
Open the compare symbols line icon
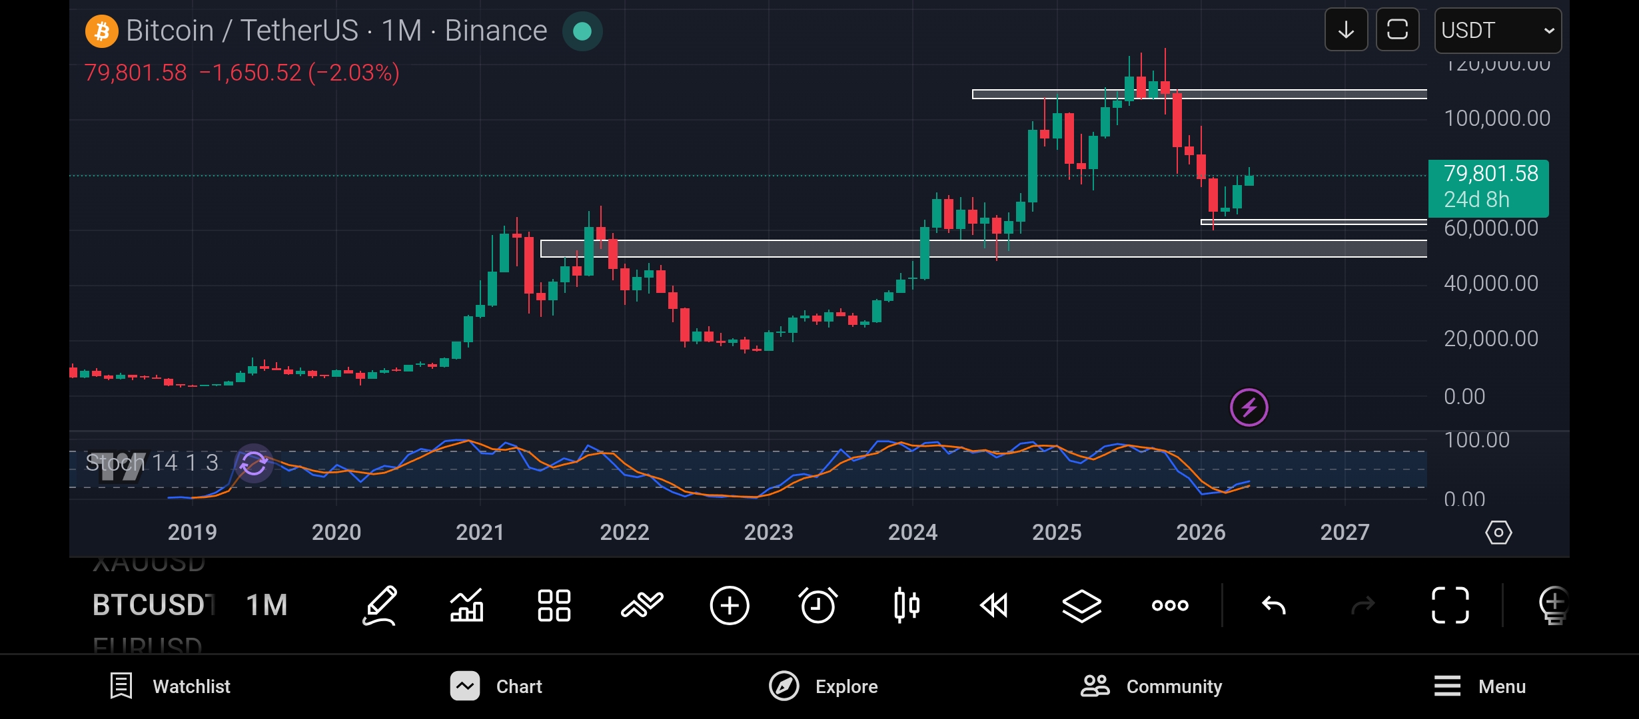pos(642,606)
